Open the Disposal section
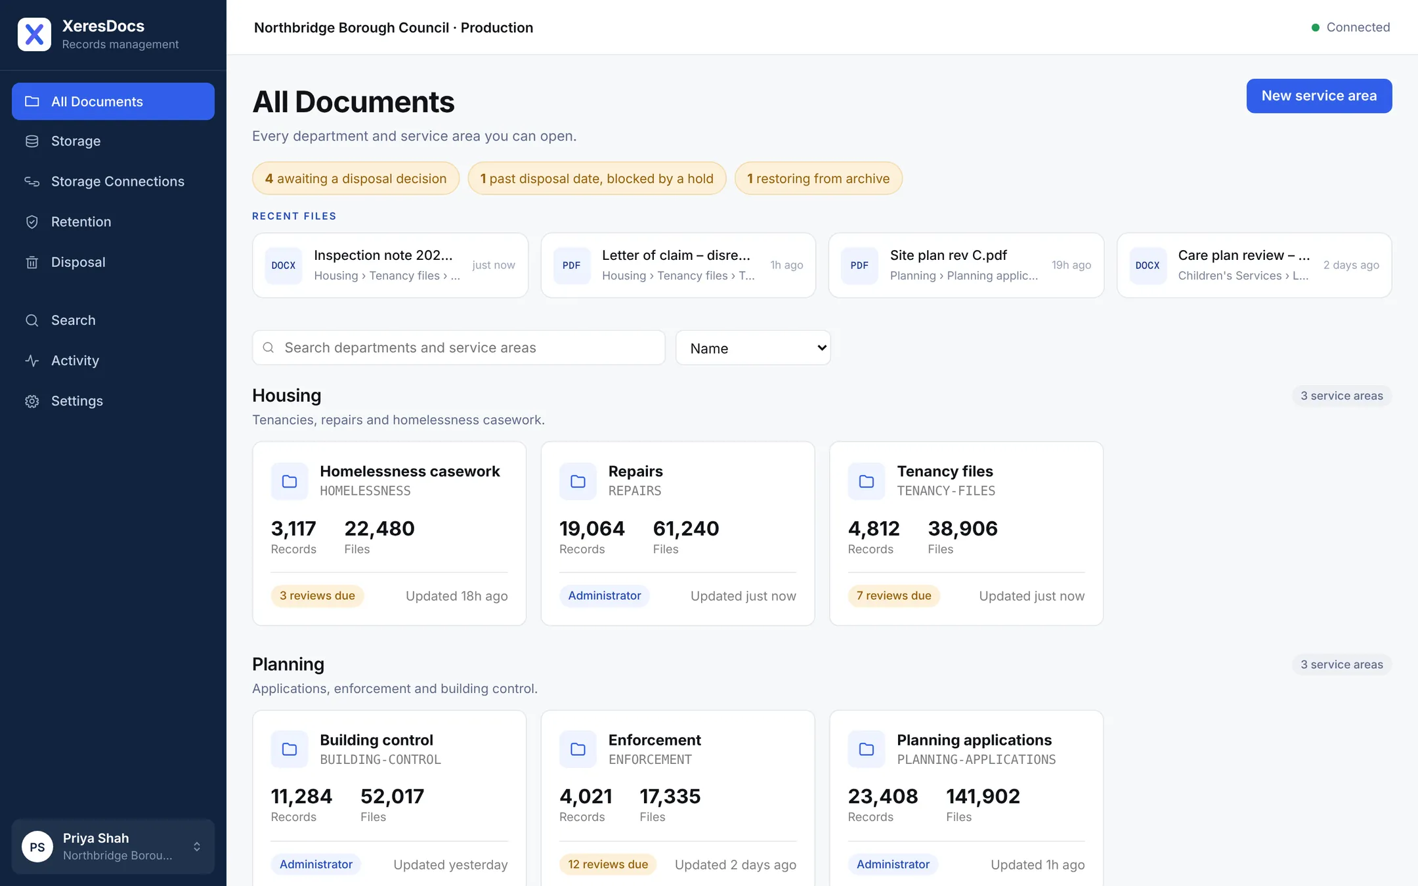Screen dimensions: 1418x886 tap(113, 262)
